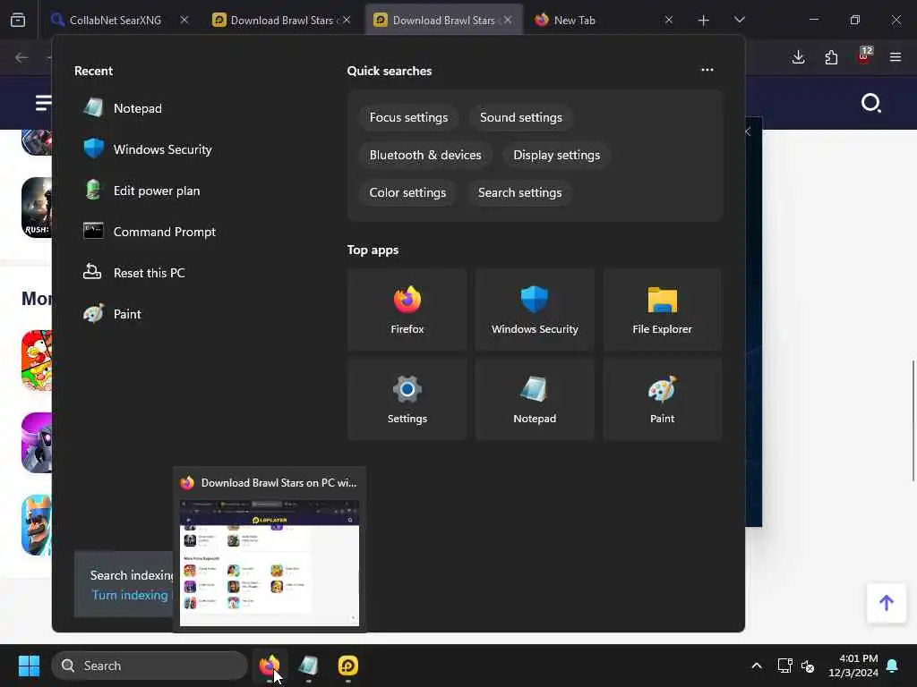Open the Firefox hamburger application menu

896,57
